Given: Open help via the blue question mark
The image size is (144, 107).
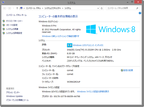Looking at the screenshot, I should [x=140, y=13].
